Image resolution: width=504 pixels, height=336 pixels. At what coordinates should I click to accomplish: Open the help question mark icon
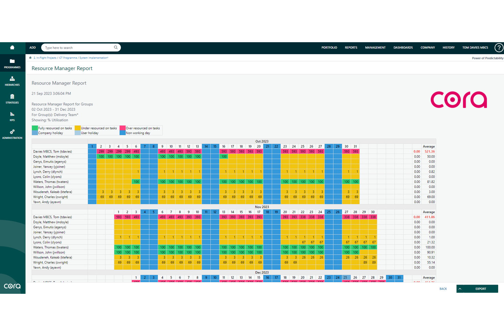click(x=499, y=48)
